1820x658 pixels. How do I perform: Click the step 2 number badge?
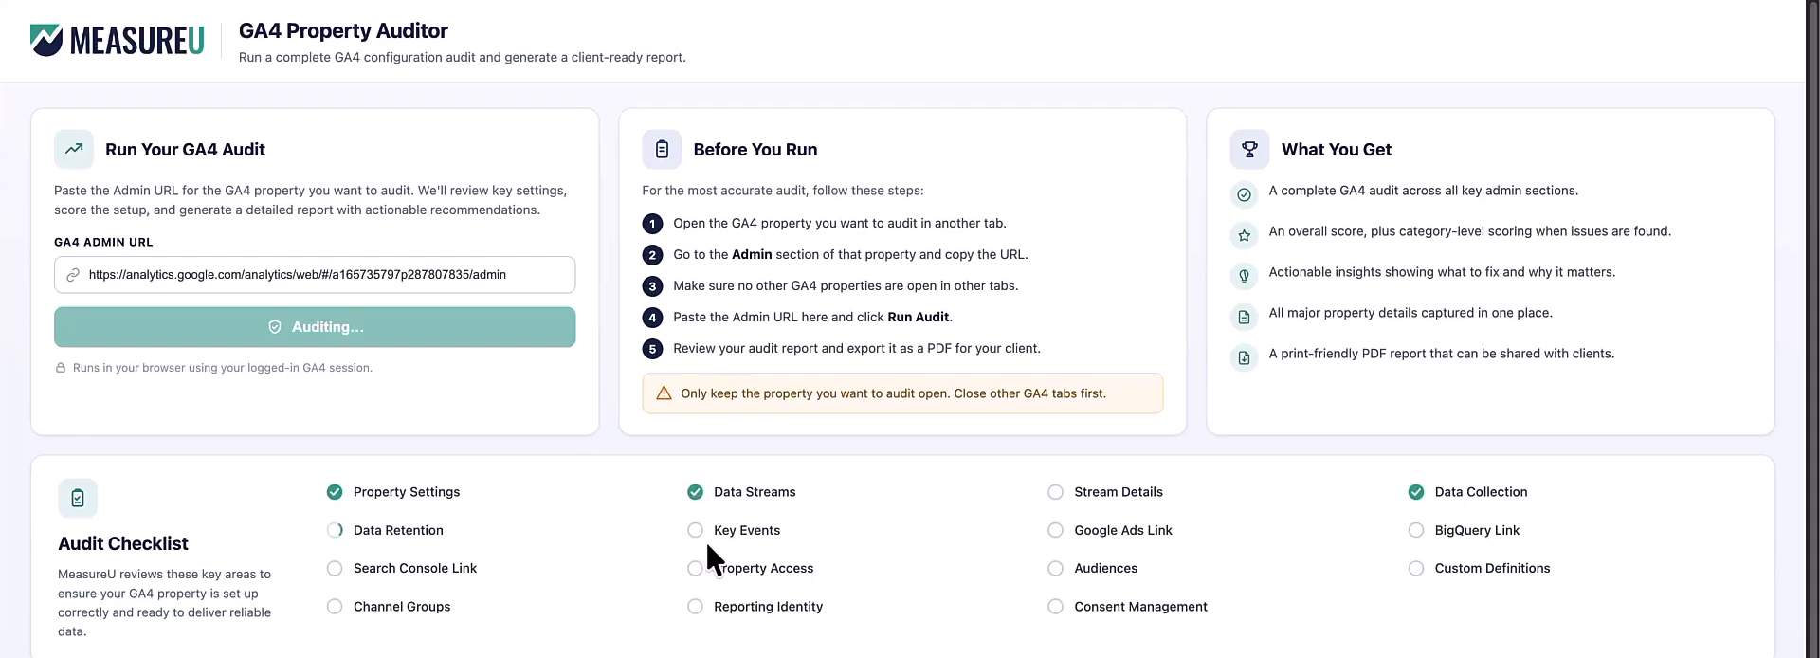652,255
